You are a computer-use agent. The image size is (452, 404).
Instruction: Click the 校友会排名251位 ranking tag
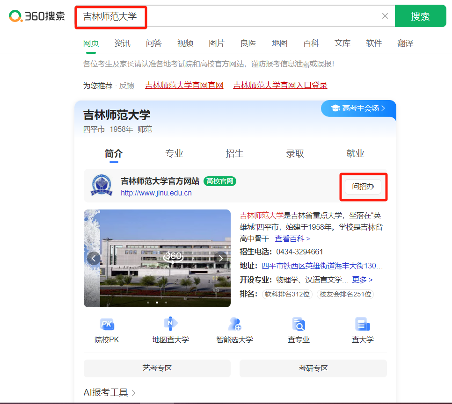click(x=345, y=294)
